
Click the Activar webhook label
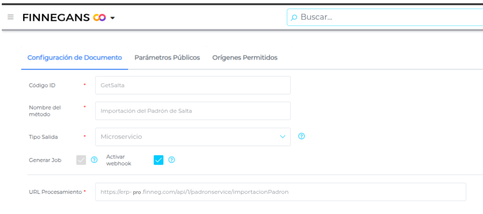(119, 160)
